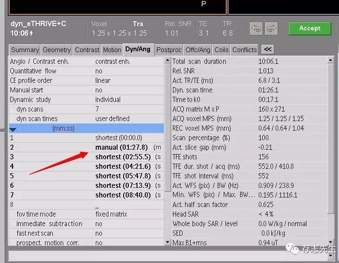
Task: Click Accept to confirm scan parameters
Action: (310, 28)
